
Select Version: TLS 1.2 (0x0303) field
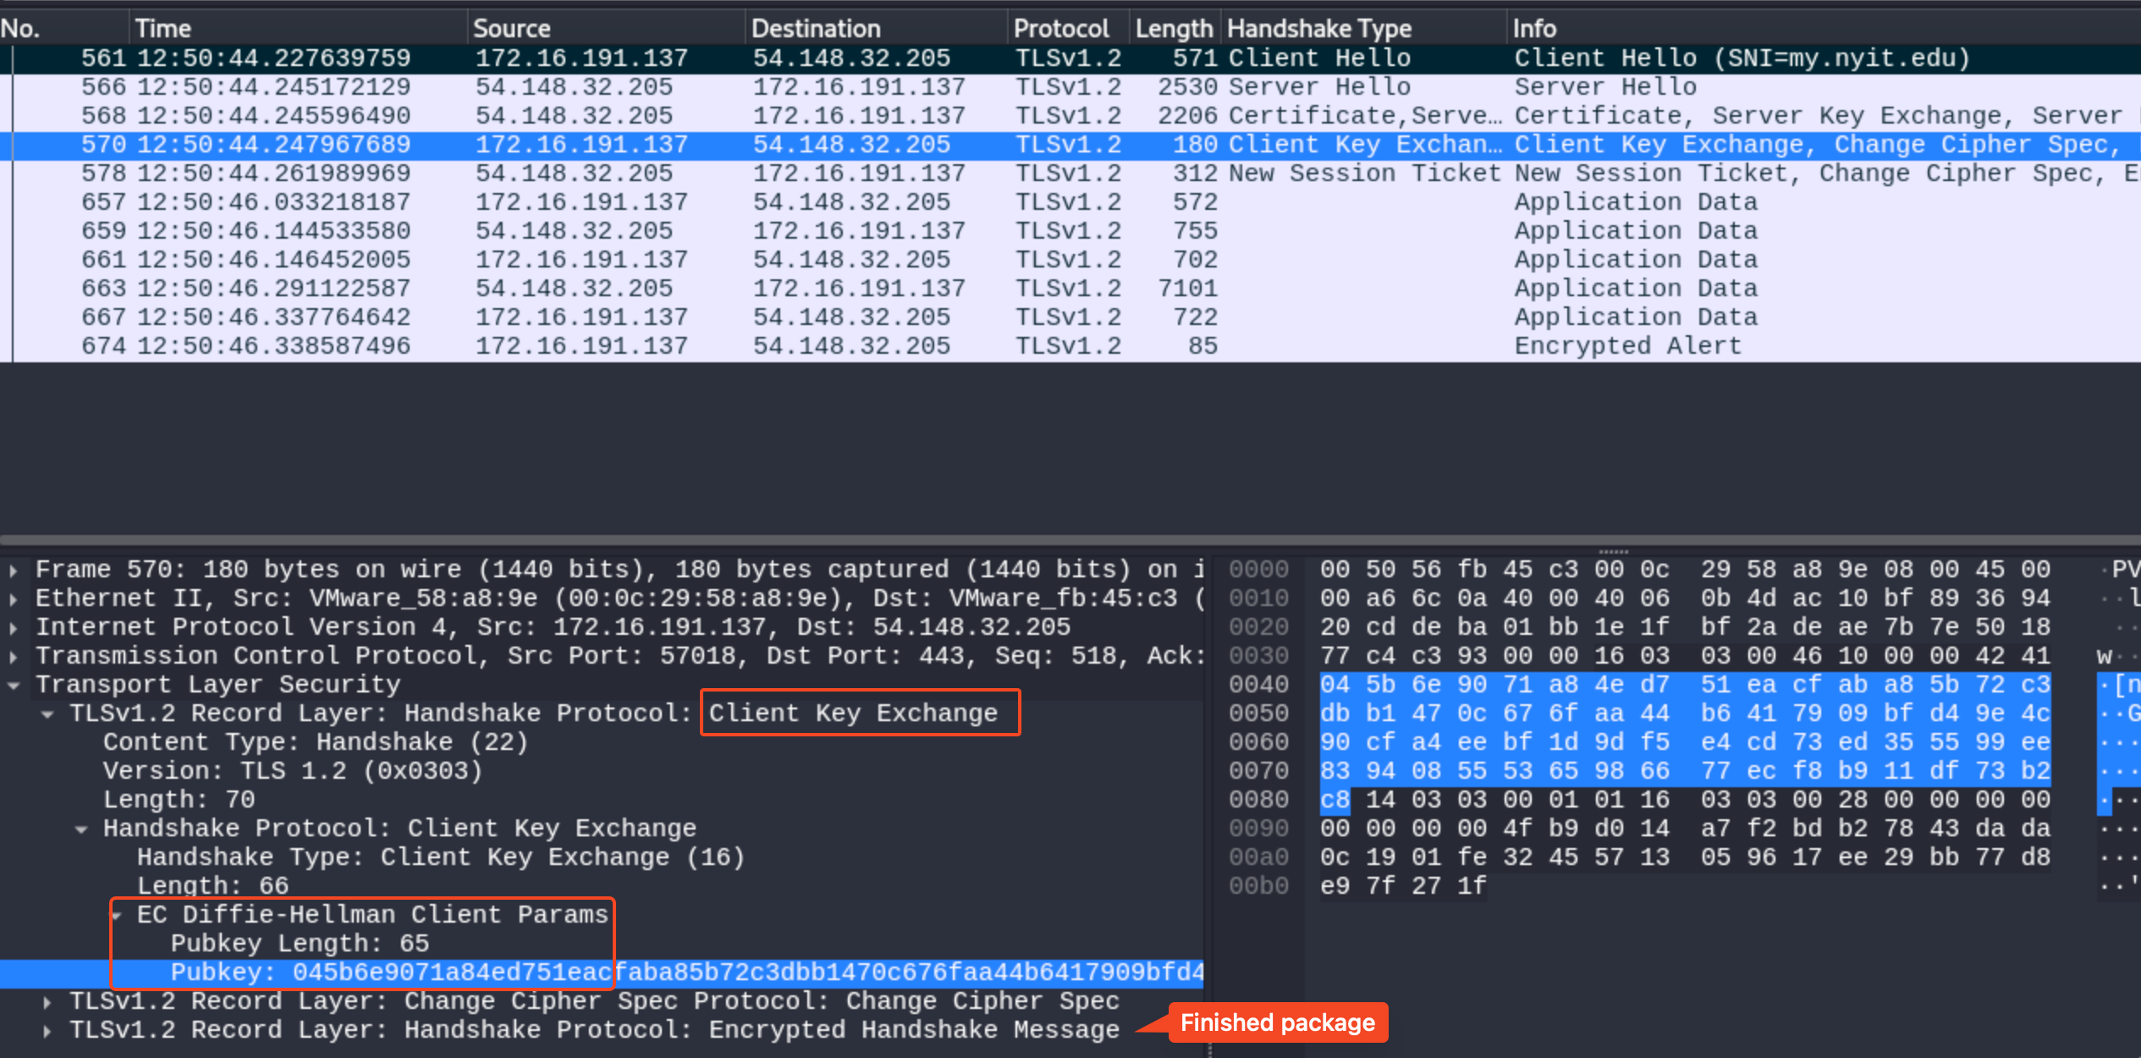tap(292, 771)
